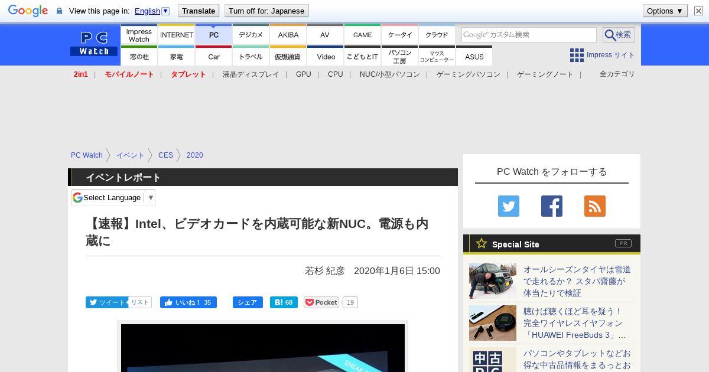The height and width of the screenshot is (372, 709).
Task: Open the 家電 tab
Action: click(x=177, y=56)
